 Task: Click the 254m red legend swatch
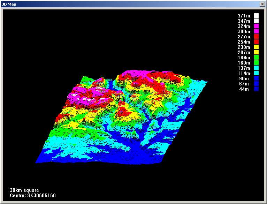click(x=256, y=42)
